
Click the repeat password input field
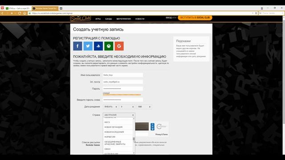click(x=123, y=100)
